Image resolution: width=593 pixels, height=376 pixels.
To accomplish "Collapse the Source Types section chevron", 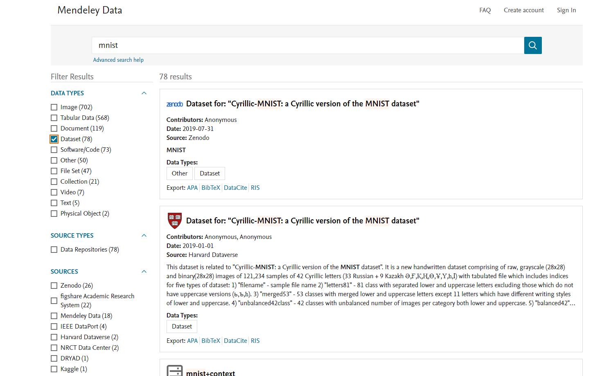I will [x=144, y=236].
